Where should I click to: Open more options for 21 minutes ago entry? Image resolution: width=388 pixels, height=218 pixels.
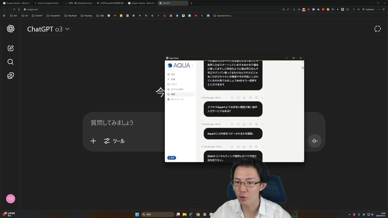[x=263, y=147]
